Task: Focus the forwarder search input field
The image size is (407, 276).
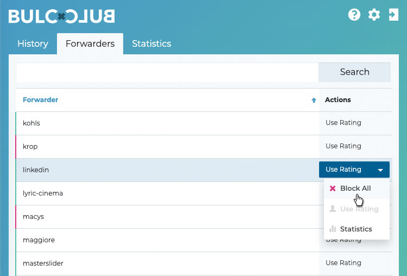Action: 167,72
